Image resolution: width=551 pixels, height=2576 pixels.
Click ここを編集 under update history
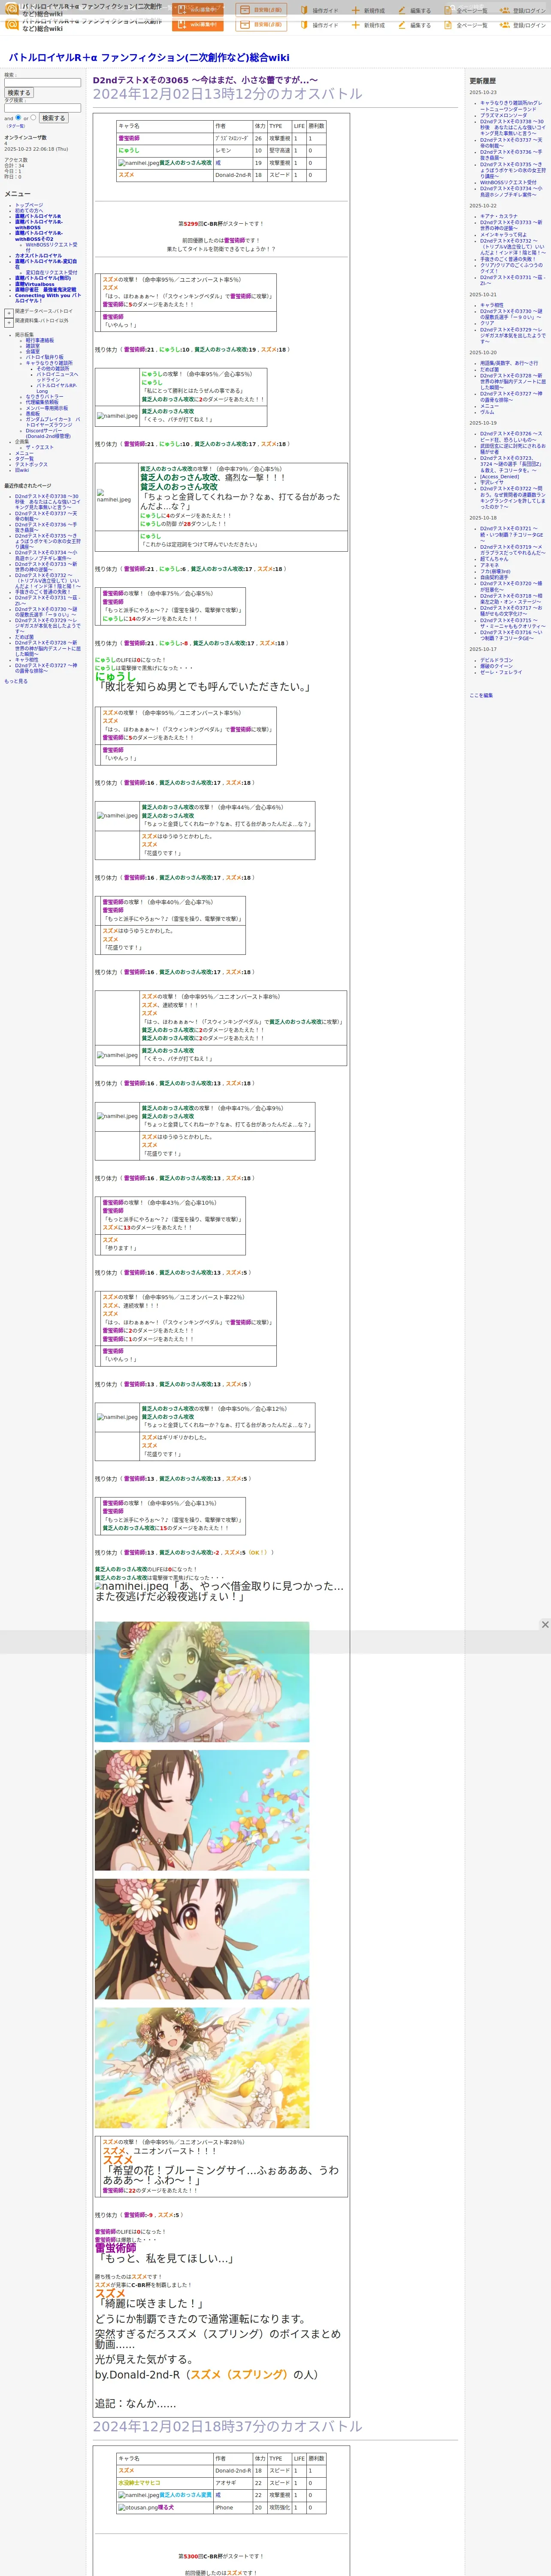481,695
